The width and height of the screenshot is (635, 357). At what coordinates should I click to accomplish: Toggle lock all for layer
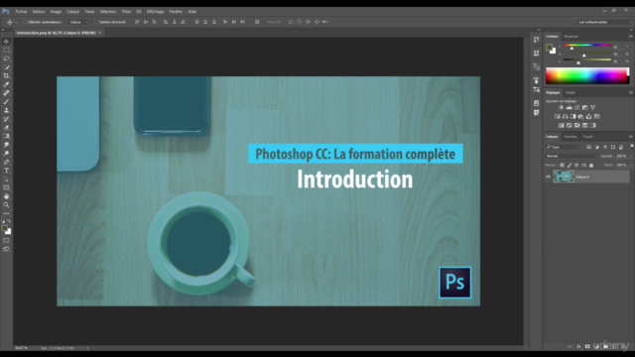[x=591, y=166]
